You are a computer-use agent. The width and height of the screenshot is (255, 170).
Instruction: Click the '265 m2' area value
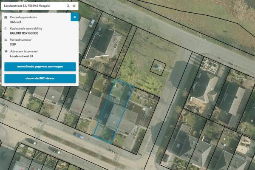coord(15,21)
